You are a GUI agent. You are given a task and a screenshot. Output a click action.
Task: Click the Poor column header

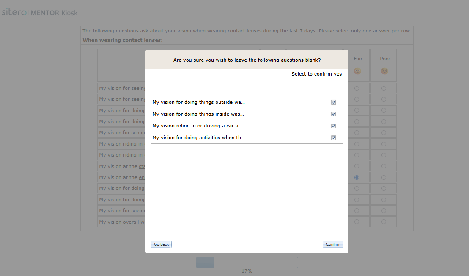[385, 59]
